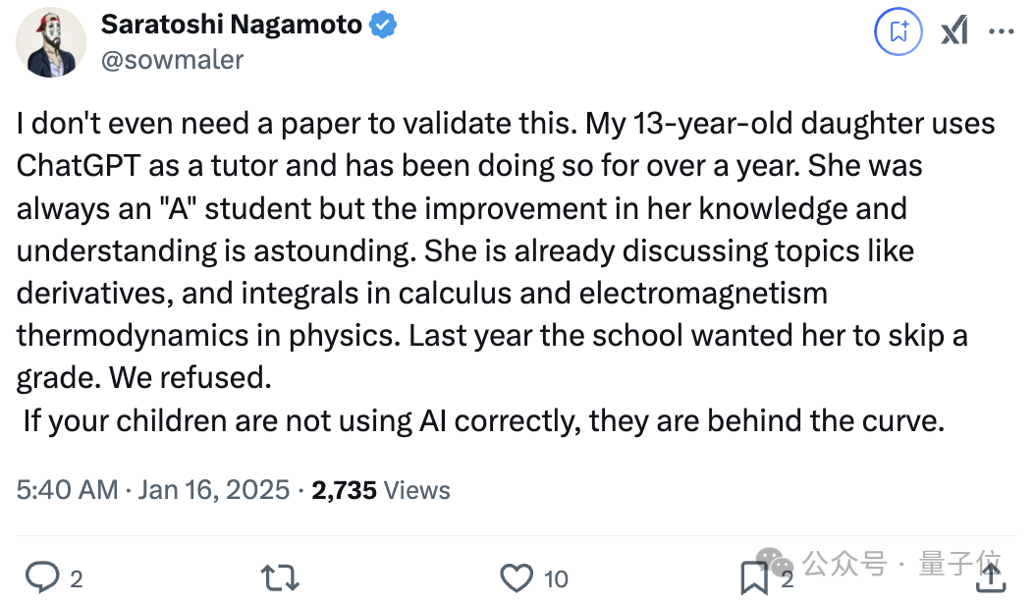Image resolution: width=1035 pixels, height=605 pixels.
Task: Click the final line about AI correctly
Action: 484,420
